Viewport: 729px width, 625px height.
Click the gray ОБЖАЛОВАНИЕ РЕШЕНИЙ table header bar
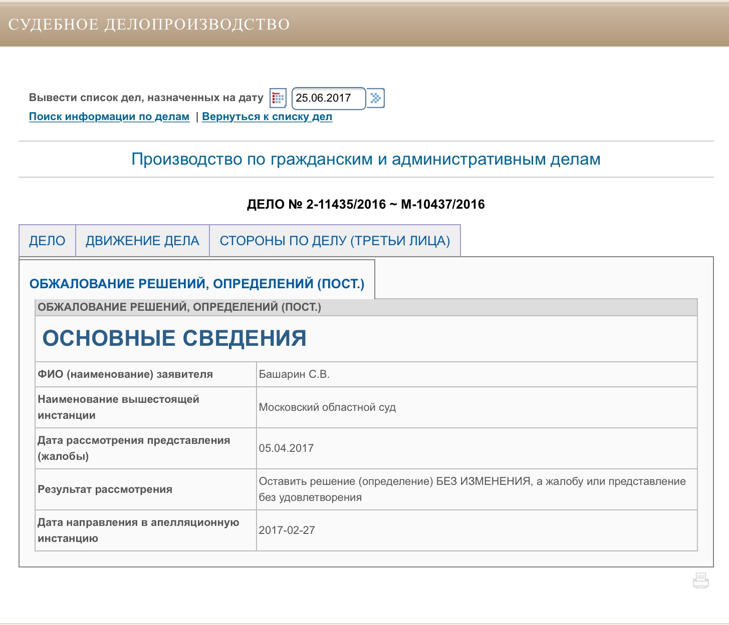tap(366, 307)
